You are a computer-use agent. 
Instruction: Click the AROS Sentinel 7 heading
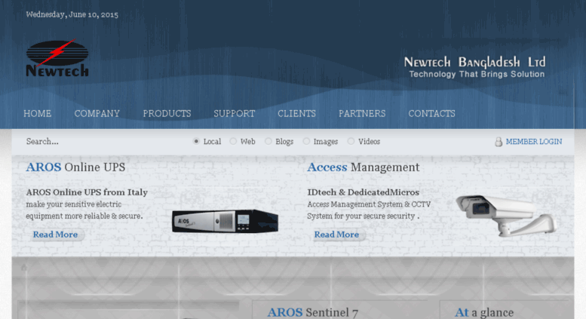click(313, 312)
